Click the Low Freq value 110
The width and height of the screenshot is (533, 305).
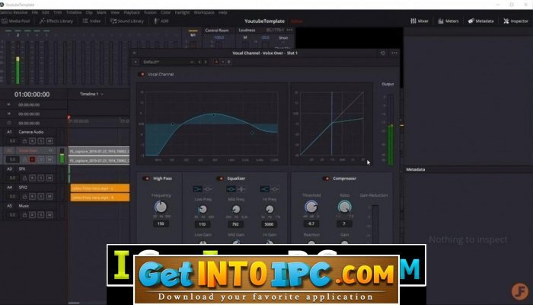click(203, 224)
